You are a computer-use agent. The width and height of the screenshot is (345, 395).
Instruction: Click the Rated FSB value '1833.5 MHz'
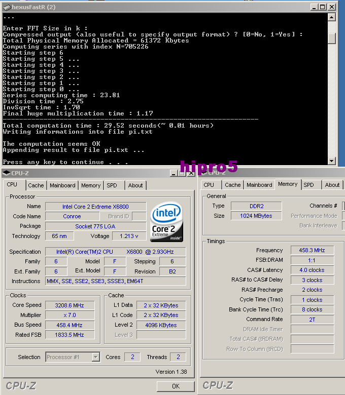[70, 335]
